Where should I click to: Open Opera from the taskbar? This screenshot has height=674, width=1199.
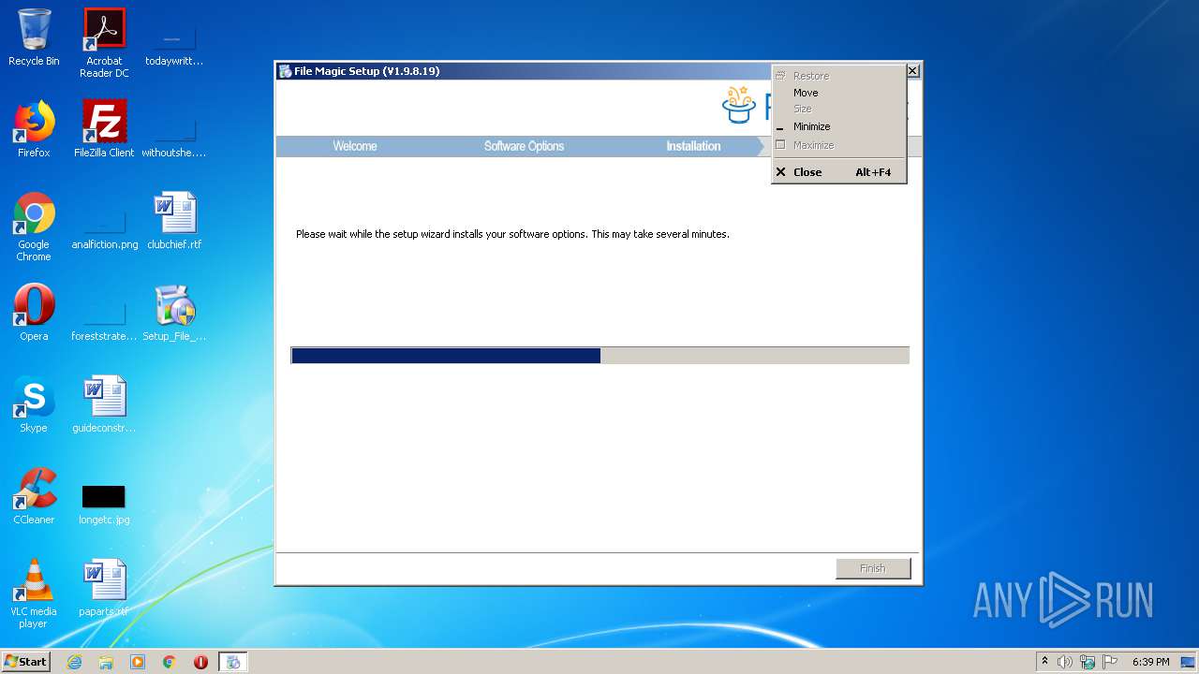(200, 662)
